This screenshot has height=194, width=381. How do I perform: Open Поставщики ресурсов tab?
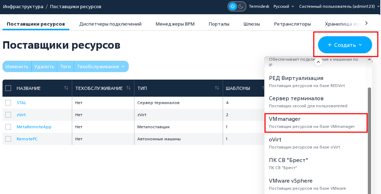36,24
